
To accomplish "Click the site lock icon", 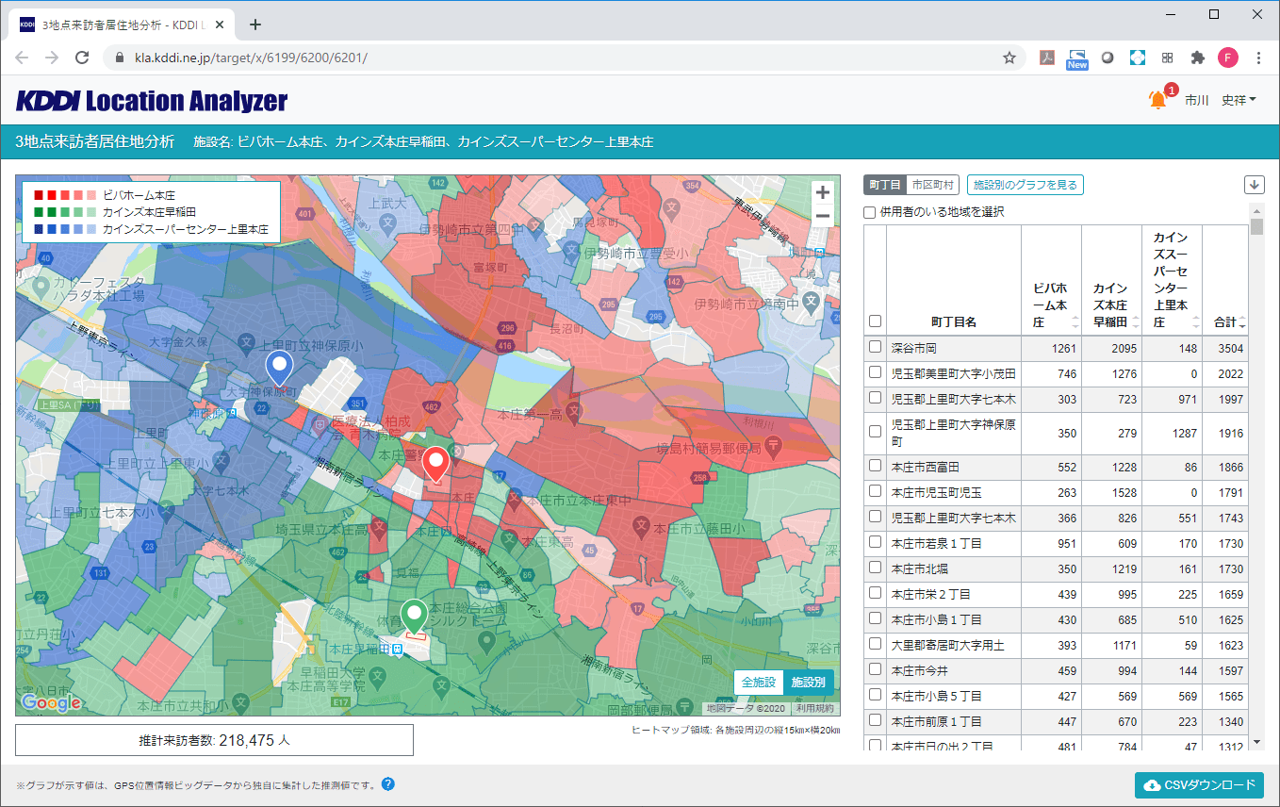I will coord(119,58).
